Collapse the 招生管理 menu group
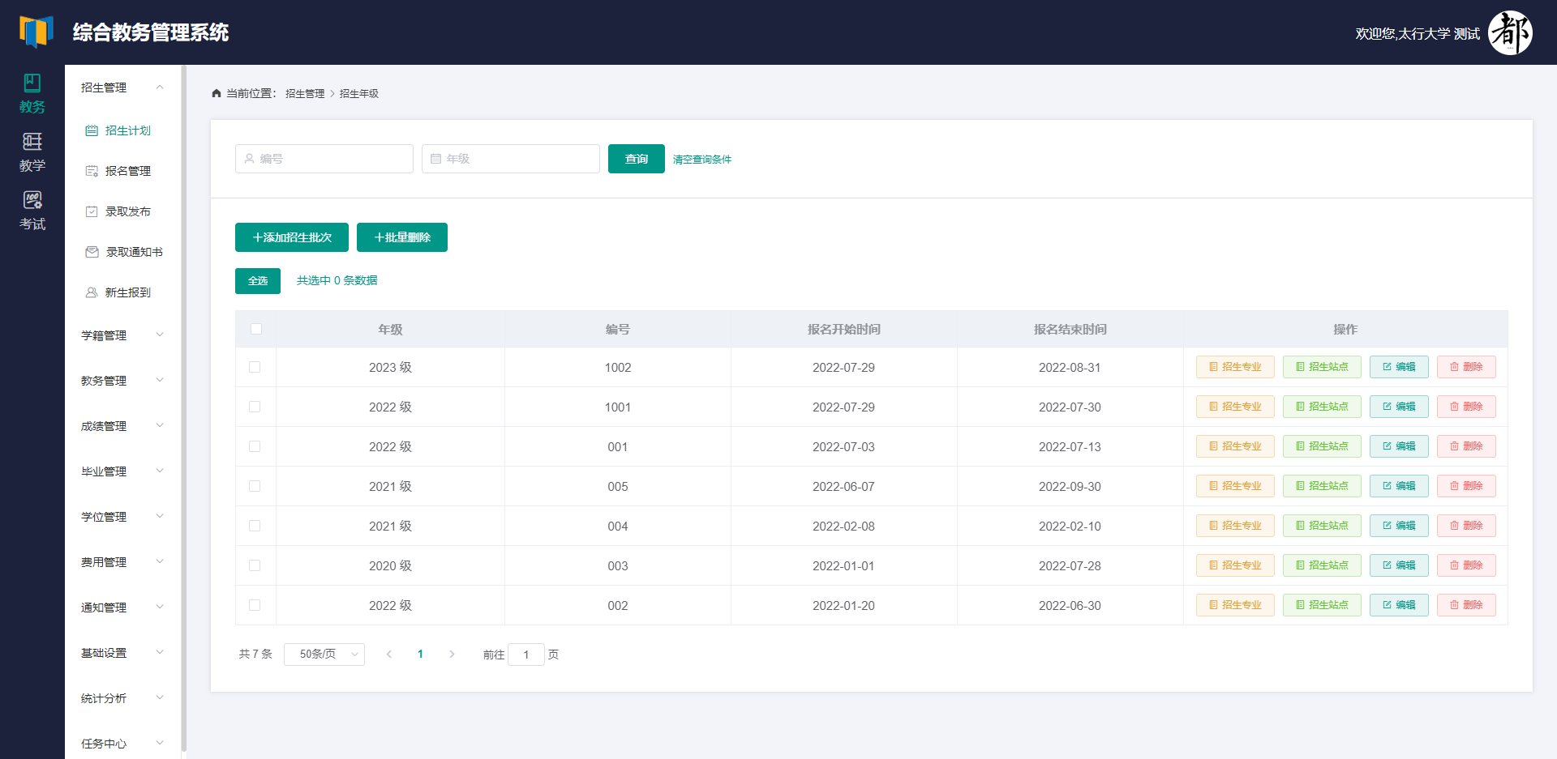This screenshot has height=759, width=1557. [122, 87]
